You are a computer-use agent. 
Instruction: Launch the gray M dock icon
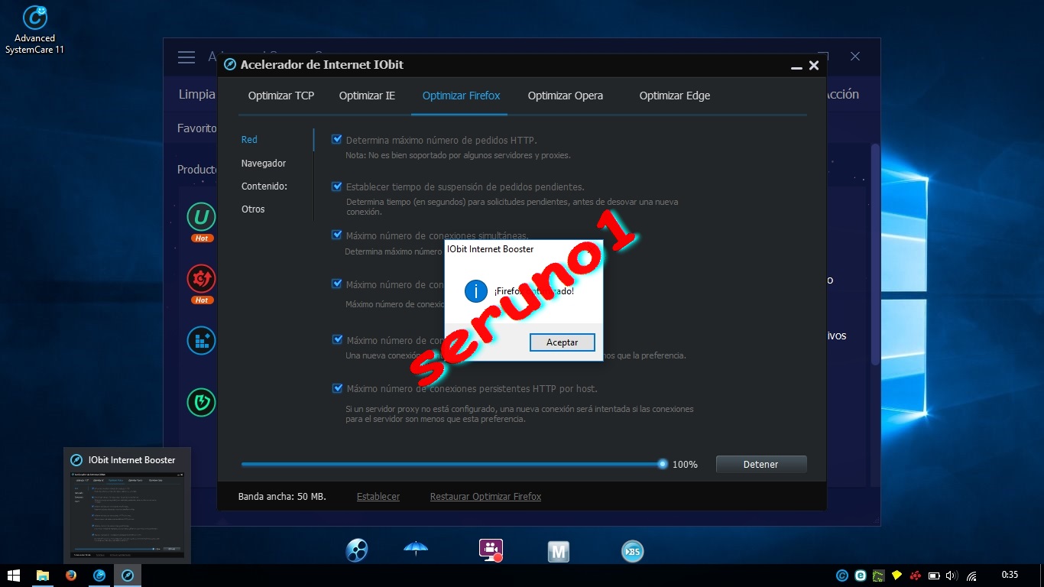point(559,551)
